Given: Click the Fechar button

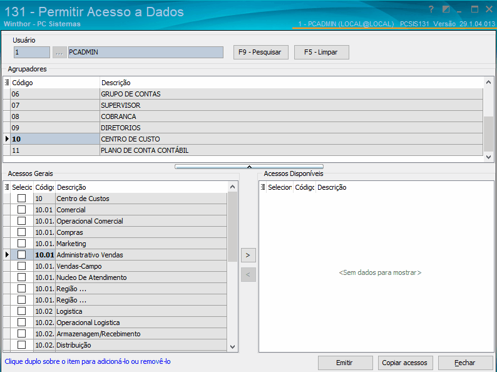Looking at the screenshot, I should (465, 363).
